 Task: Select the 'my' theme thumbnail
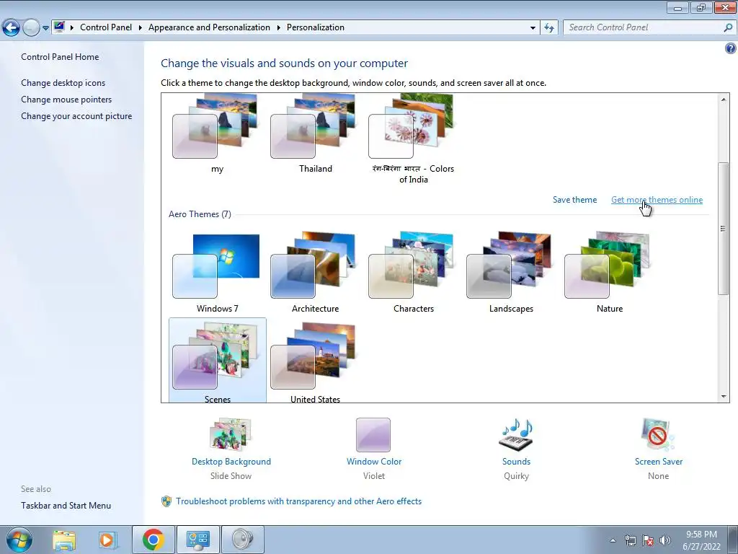pos(217,133)
